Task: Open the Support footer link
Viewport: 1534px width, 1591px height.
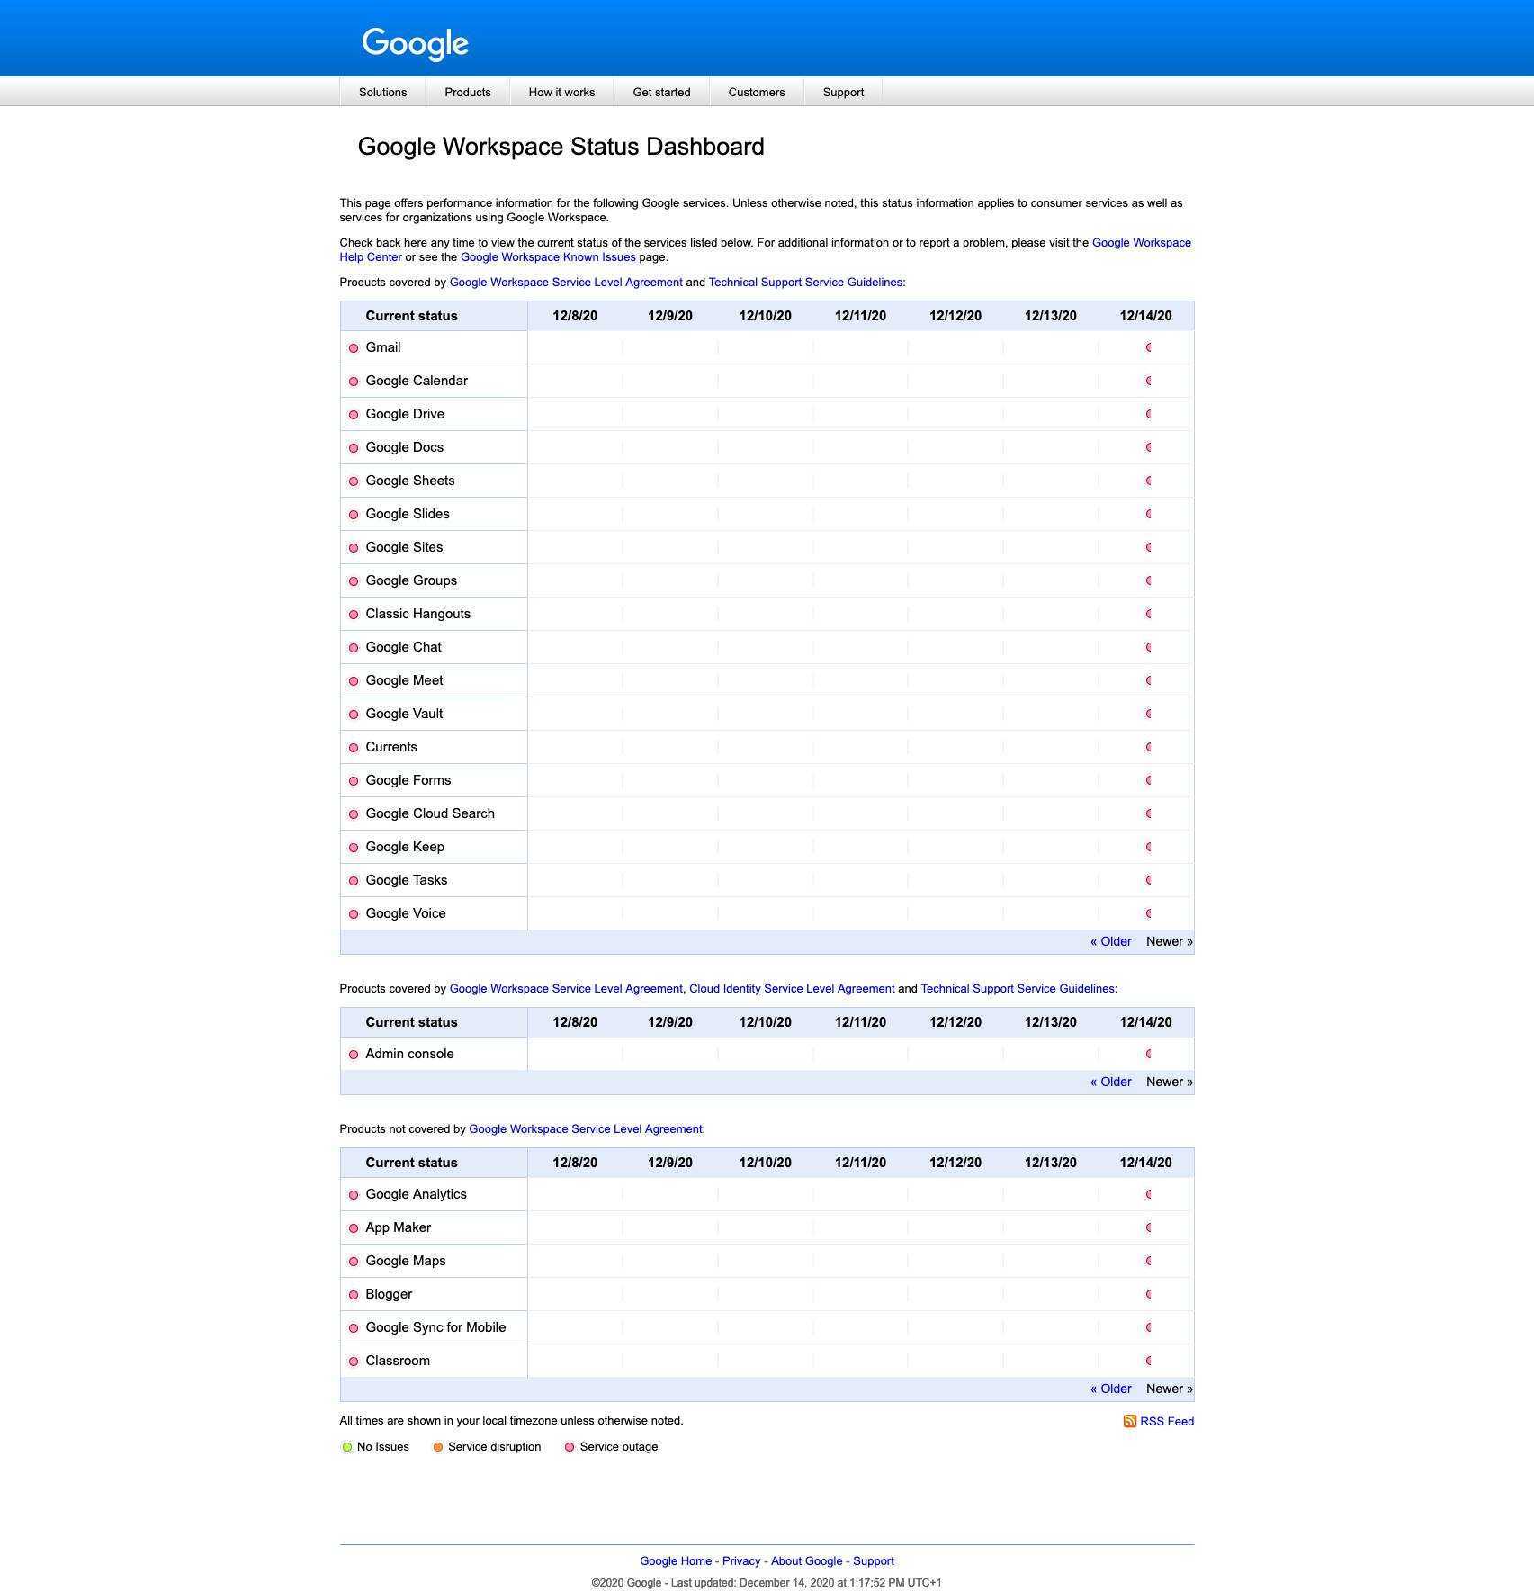Action: click(x=874, y=1561)
